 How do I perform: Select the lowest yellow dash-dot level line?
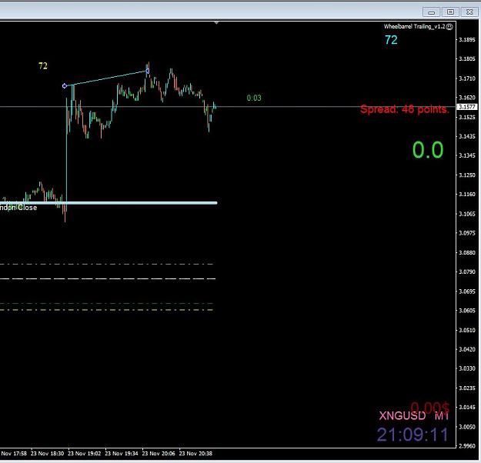point(106,310)
